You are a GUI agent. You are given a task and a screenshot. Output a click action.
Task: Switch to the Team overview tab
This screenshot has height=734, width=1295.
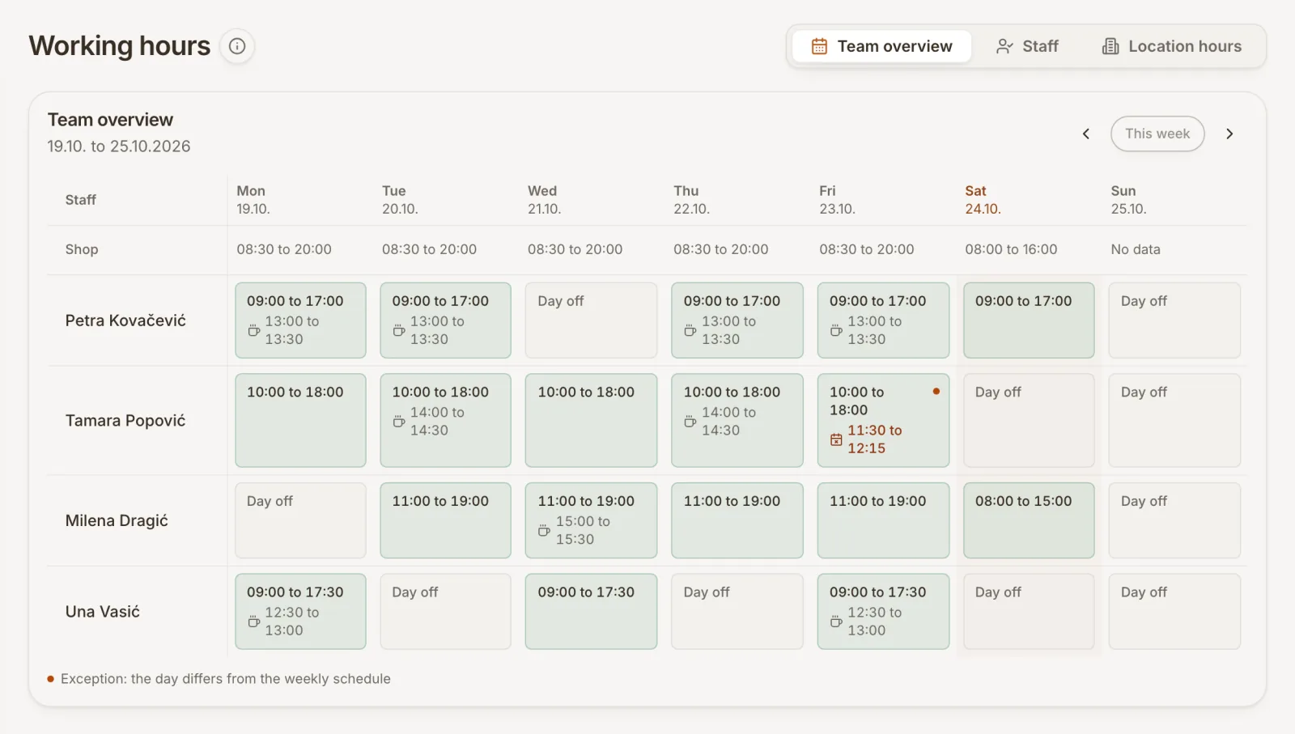tap(881, 46)
